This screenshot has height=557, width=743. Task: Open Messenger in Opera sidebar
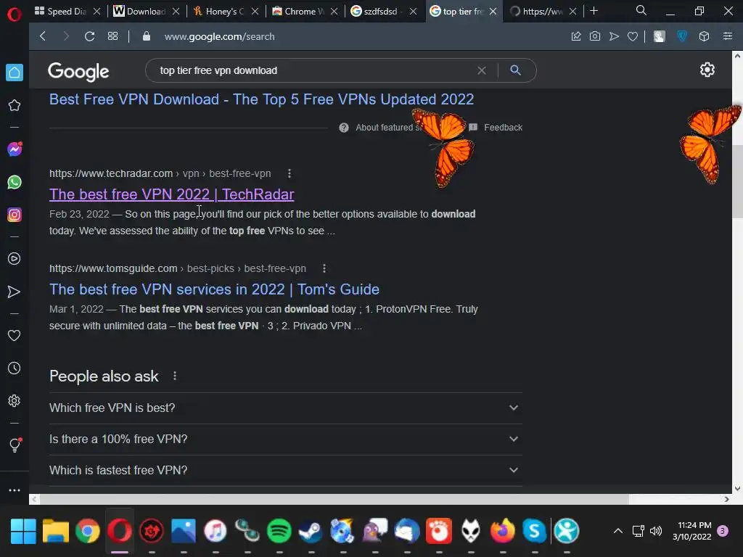(15, 149)
